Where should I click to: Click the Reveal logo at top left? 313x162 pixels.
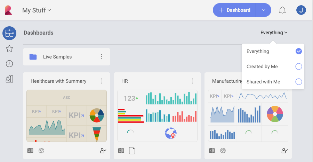click(8, 10)
